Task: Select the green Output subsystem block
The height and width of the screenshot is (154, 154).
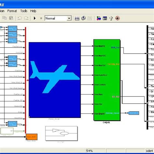Action: (107, 80)
